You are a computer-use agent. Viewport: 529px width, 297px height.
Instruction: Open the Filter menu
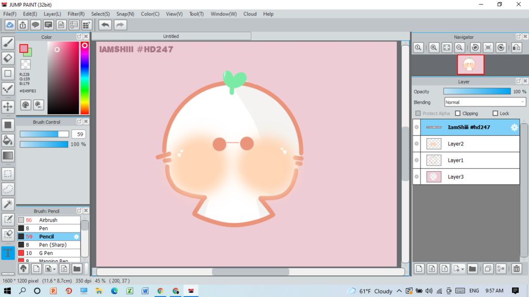[76, 14]
